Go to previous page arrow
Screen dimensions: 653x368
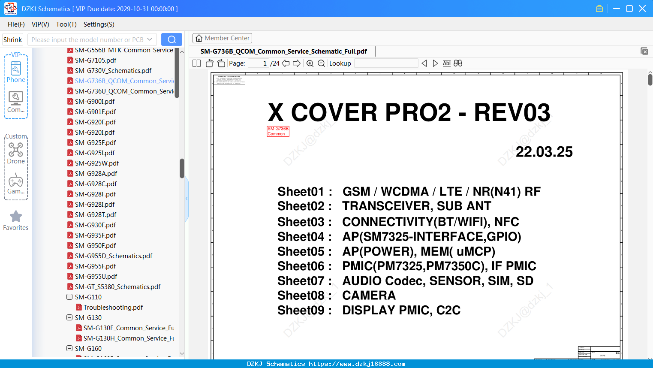click(286, 63)
